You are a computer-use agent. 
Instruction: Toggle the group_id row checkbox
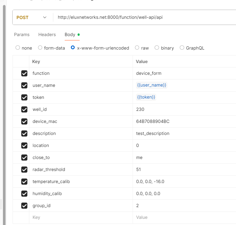tap(24, 206)
